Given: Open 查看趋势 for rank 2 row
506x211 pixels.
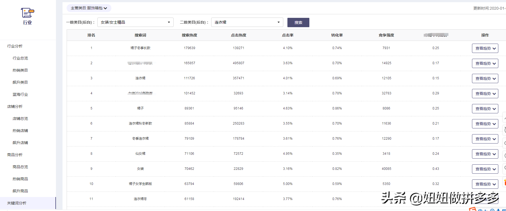Looking at the screenshot, I should click(x=485, y=63).
